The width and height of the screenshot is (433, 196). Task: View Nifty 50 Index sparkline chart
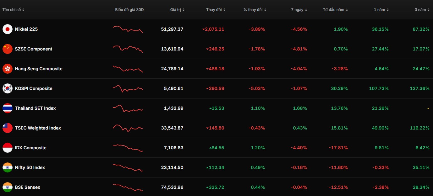pos(128,167)
